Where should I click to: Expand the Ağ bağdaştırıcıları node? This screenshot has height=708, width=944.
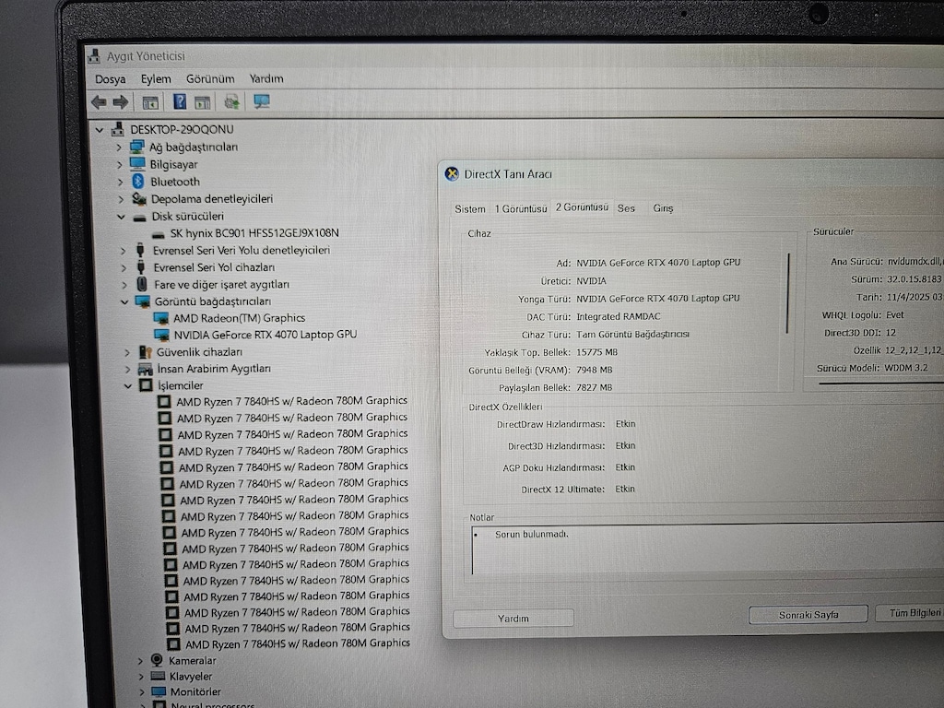coord(119,147)
